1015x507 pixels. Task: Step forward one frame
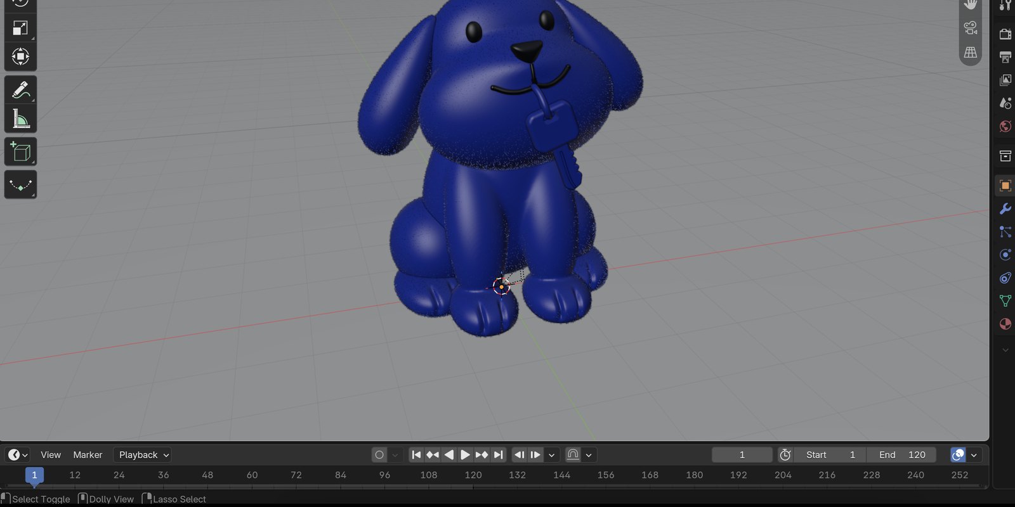pyautogui.click(x=535, y=455)
